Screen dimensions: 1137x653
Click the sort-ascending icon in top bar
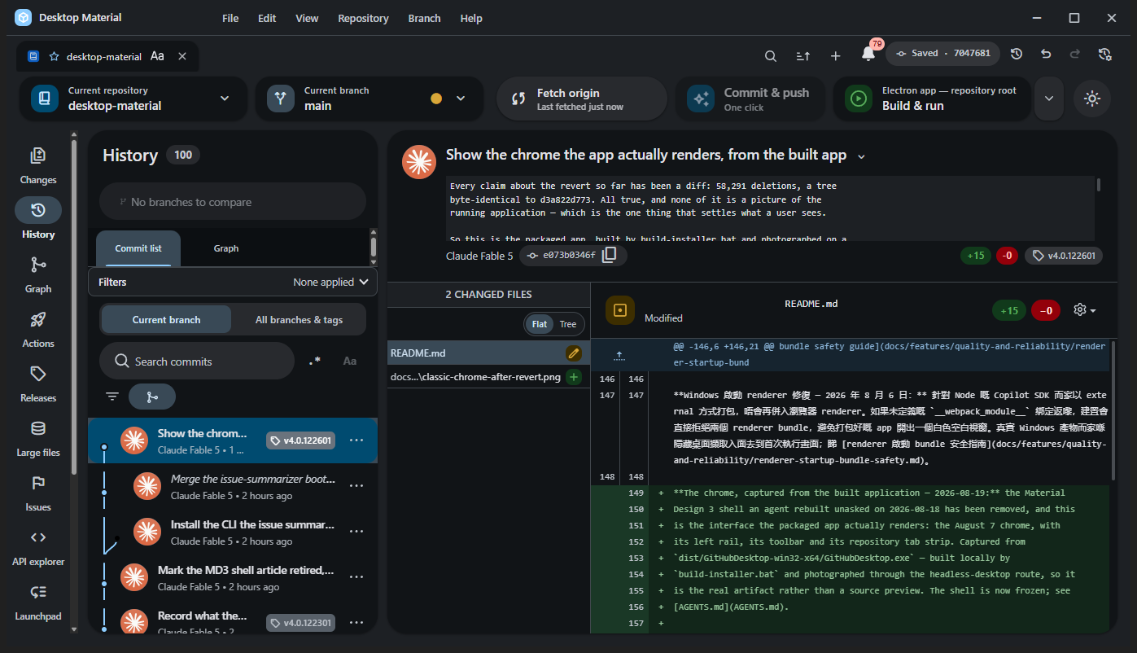click(802, 55)
